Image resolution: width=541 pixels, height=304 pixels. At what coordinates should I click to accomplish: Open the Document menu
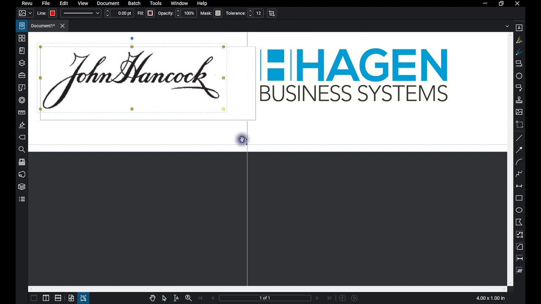[108, 3]
